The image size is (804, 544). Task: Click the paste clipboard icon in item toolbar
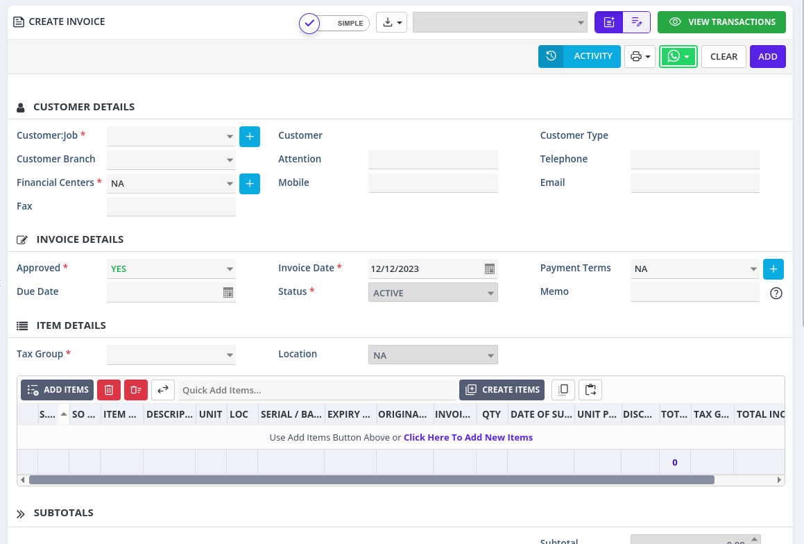(x=590, y=390)
